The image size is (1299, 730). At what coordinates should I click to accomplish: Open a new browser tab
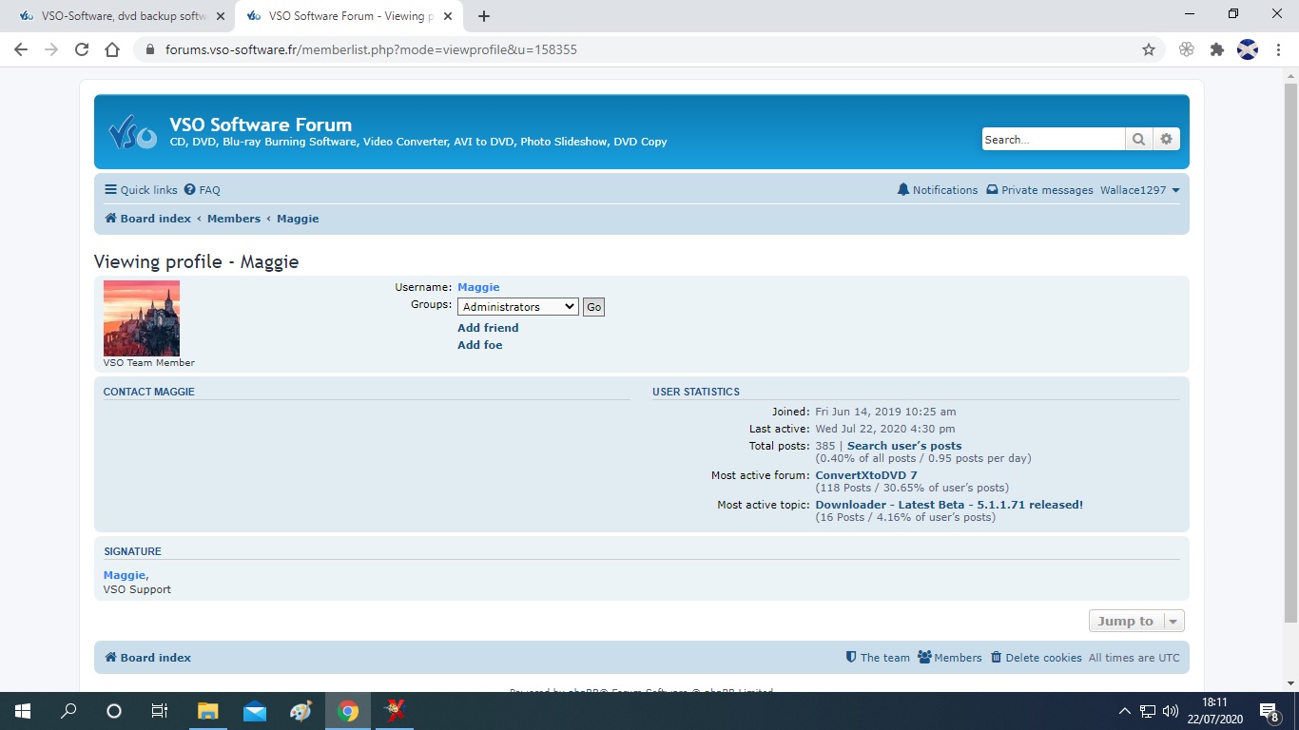pos(484,16)
